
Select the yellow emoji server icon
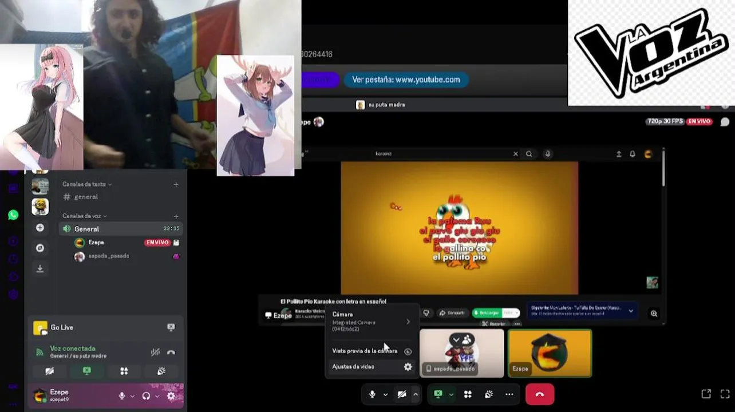40,207
